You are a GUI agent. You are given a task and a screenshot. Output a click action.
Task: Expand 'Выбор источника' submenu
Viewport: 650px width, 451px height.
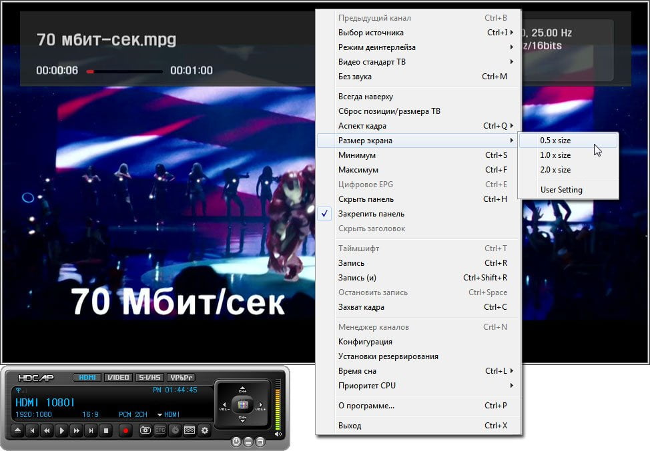pos(418,33)
